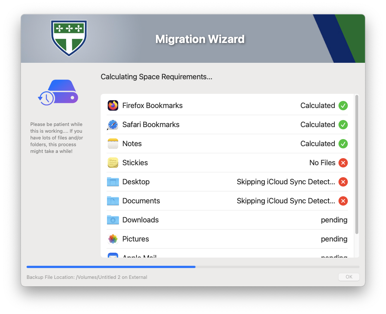Screen dimensions: 386x314
Task: Click the green checkmark for Safari Bookmarks
Action: [x=343, y=125]
